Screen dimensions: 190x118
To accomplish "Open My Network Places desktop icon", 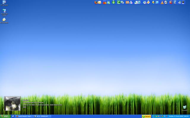I will [x=4, y=12].
